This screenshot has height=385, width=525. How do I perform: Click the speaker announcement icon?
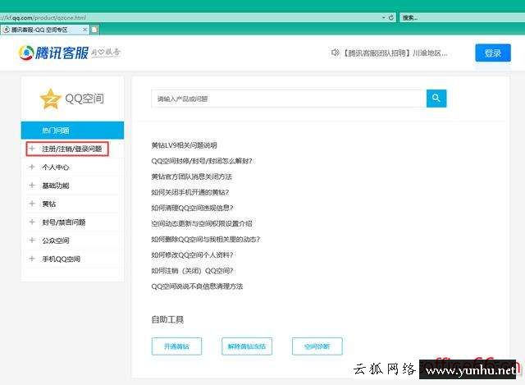pyautogui.click(x=335, y=53)
